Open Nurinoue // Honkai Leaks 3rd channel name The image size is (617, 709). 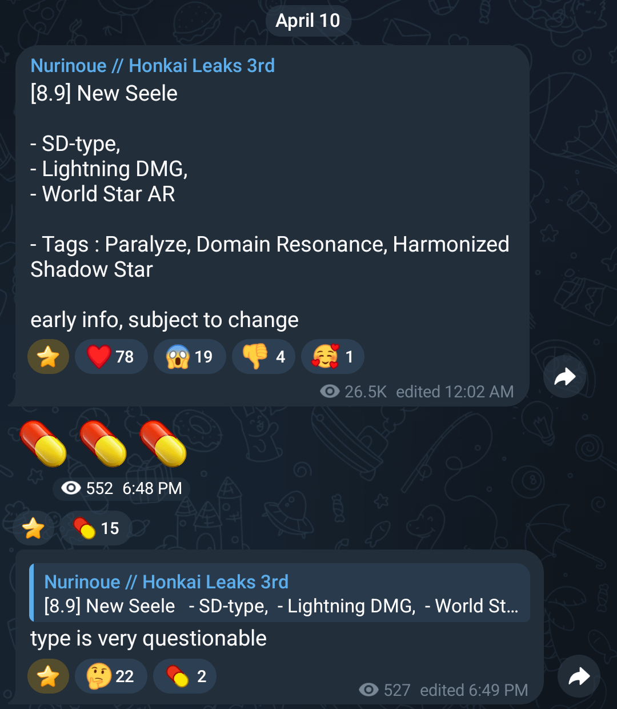pyautogui.click(x=153, y=66)
